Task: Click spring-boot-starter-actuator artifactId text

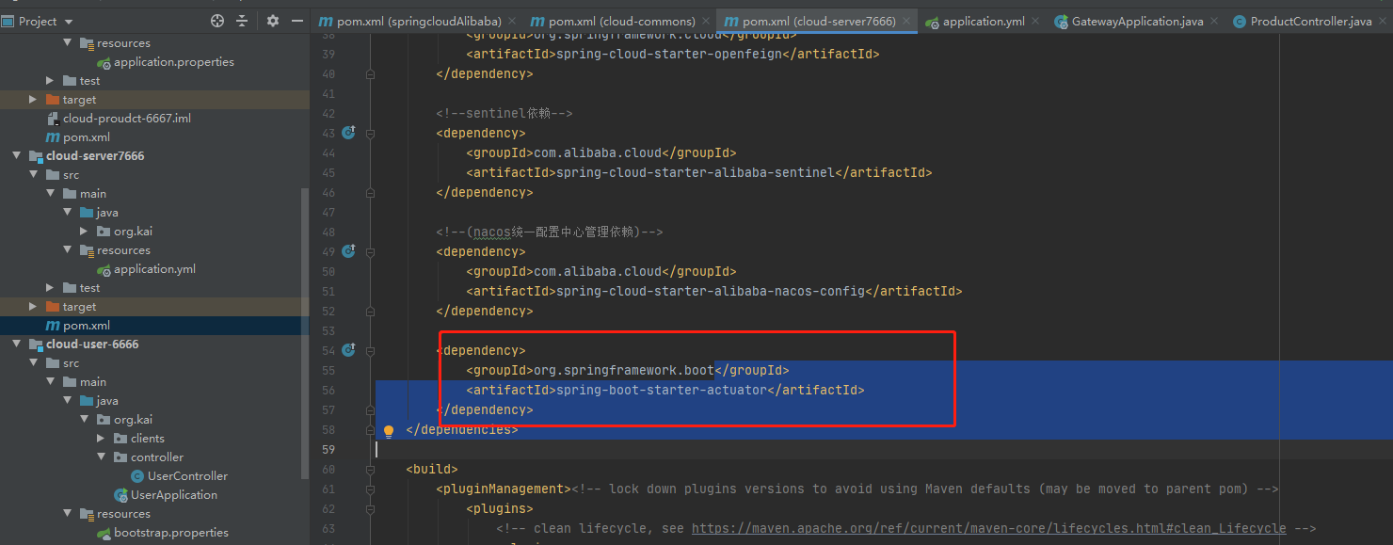Action: 662,390
